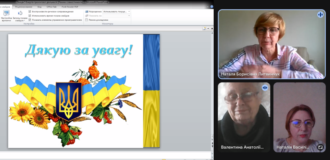
Task: Click the Дякую за увагу! slide title
Action: [x=79, y=51]
